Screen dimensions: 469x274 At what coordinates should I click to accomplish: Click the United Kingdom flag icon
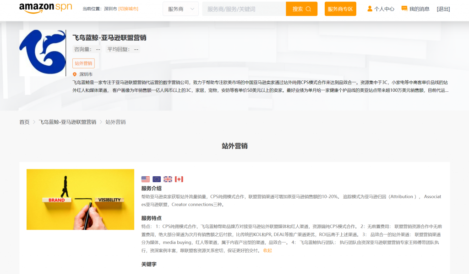(168, 179)
